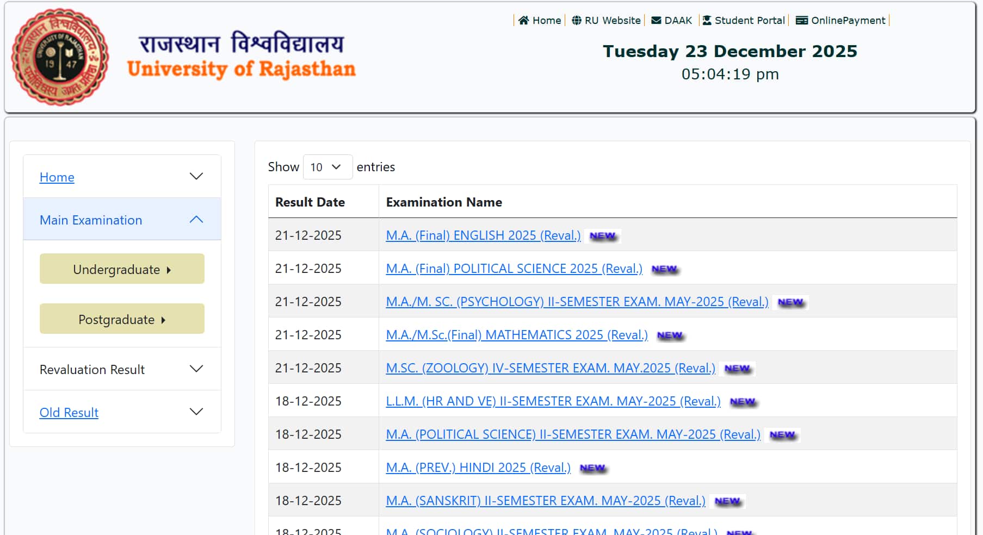Open M.A. (PREV.) HINDI 2025 revaluation result

coord(478,467)
